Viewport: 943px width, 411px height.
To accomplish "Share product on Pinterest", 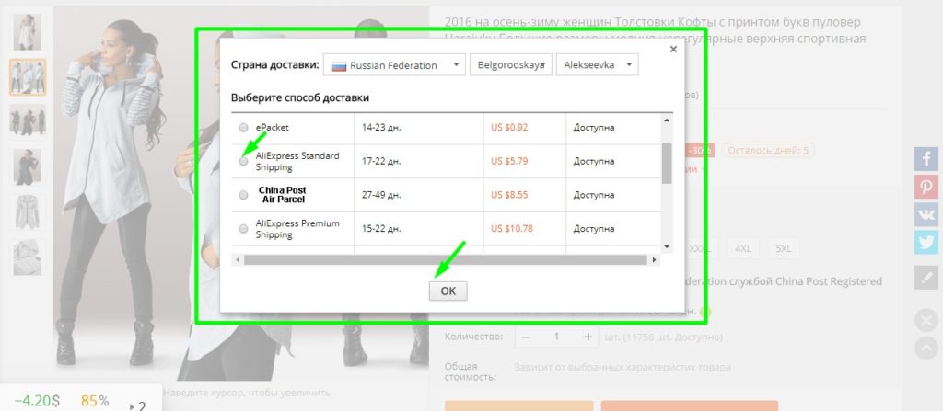I will point(926,187).
